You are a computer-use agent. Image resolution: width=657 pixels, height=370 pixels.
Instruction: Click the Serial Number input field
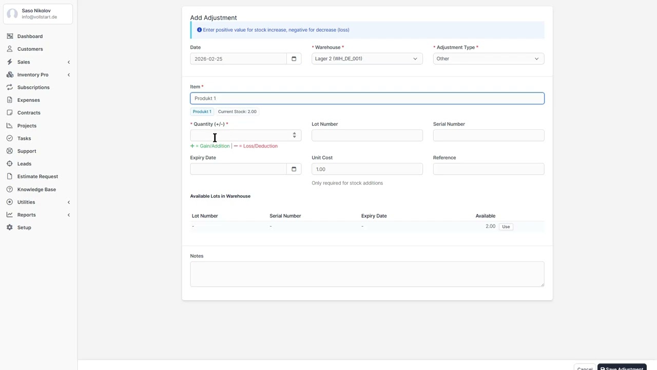point(489,135)
